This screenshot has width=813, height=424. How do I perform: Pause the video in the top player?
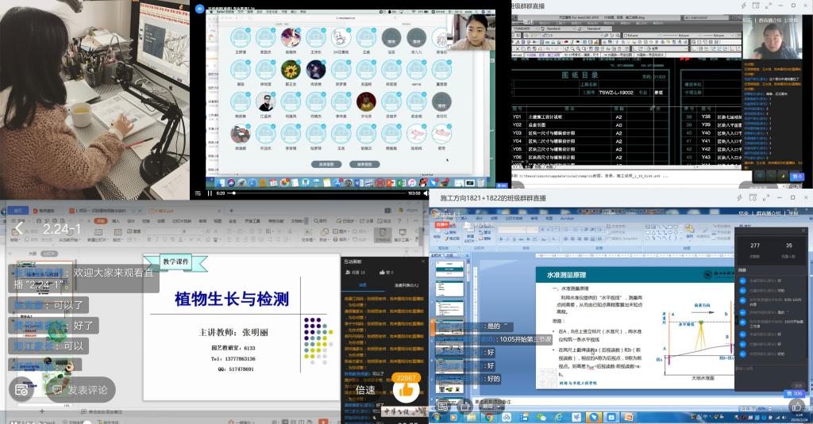[x=211, y=193]
